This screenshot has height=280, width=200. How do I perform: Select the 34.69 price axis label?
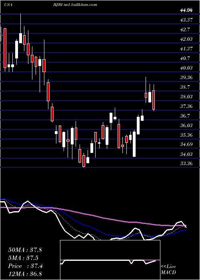[186, 144]
